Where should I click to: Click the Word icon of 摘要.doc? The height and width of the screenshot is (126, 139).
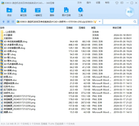(2, 112)
